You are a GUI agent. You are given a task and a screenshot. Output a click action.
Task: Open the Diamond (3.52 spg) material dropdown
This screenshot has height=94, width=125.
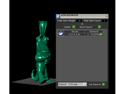pyautogui.click(x=72, y=84)
